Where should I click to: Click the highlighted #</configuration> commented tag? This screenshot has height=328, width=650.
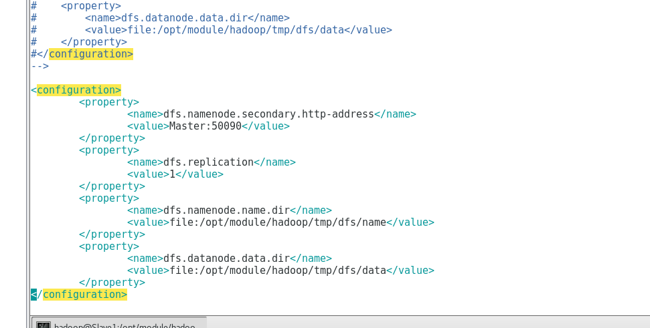(82, 54)
